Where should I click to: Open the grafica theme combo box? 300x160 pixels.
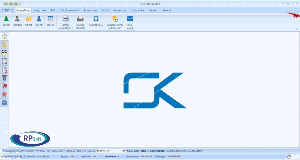(x=123, y=151)
